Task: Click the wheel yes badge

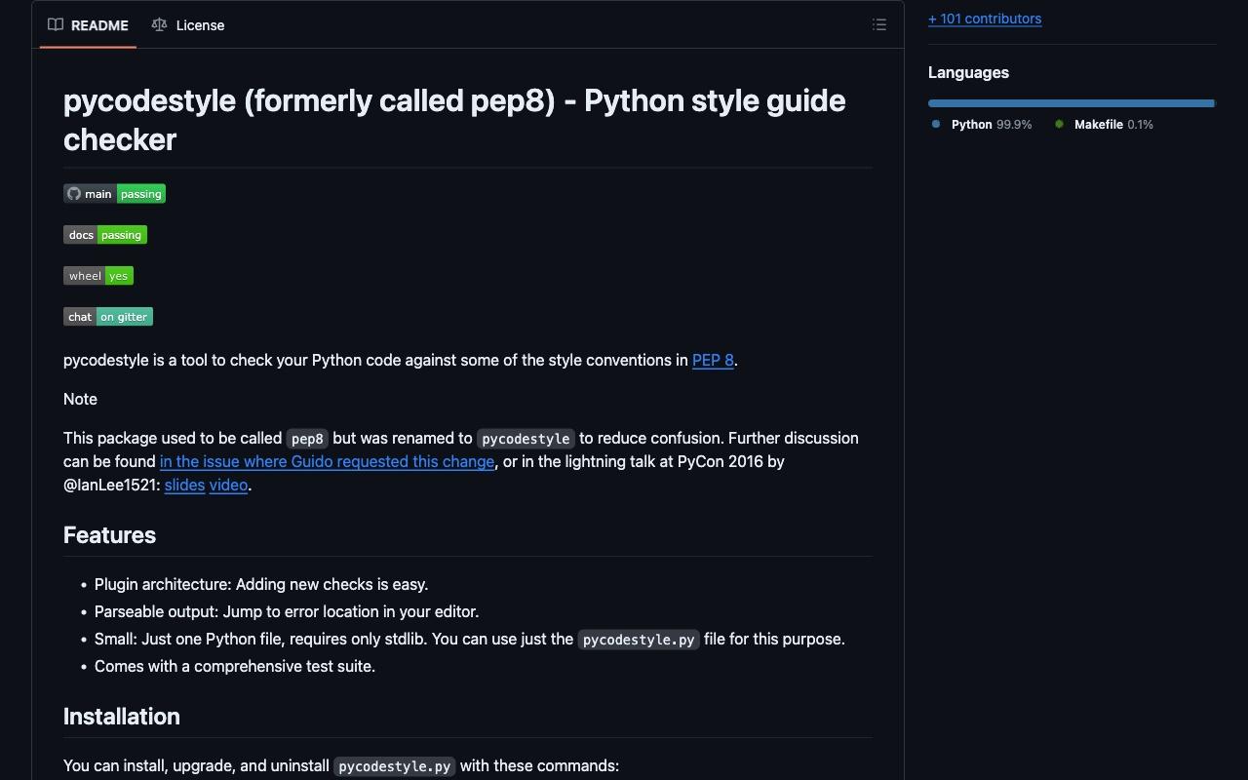Action: point(98,276)
